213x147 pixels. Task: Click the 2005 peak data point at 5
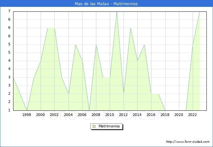(x=75, y=44)
